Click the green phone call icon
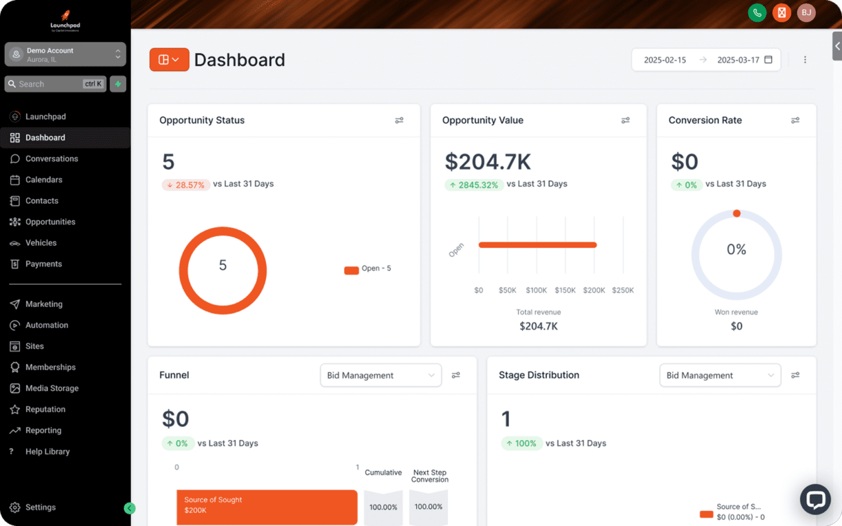This screenshot has width=842, height=526. [x=757, y=13]
